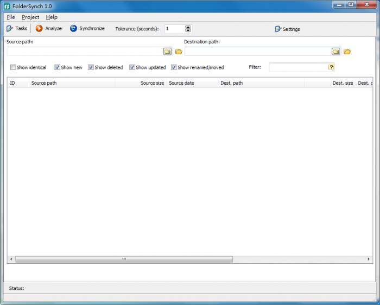Increase tolerance seconds with up arrow
Screen dimensions: 380x305
(x=188, y=27)
